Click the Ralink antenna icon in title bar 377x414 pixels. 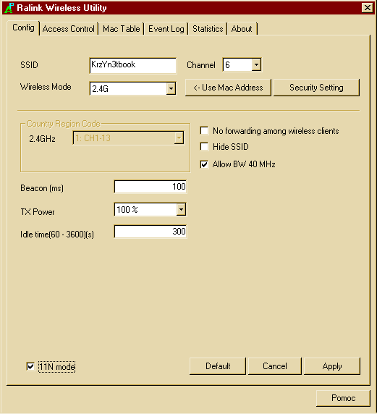point(9,8)
